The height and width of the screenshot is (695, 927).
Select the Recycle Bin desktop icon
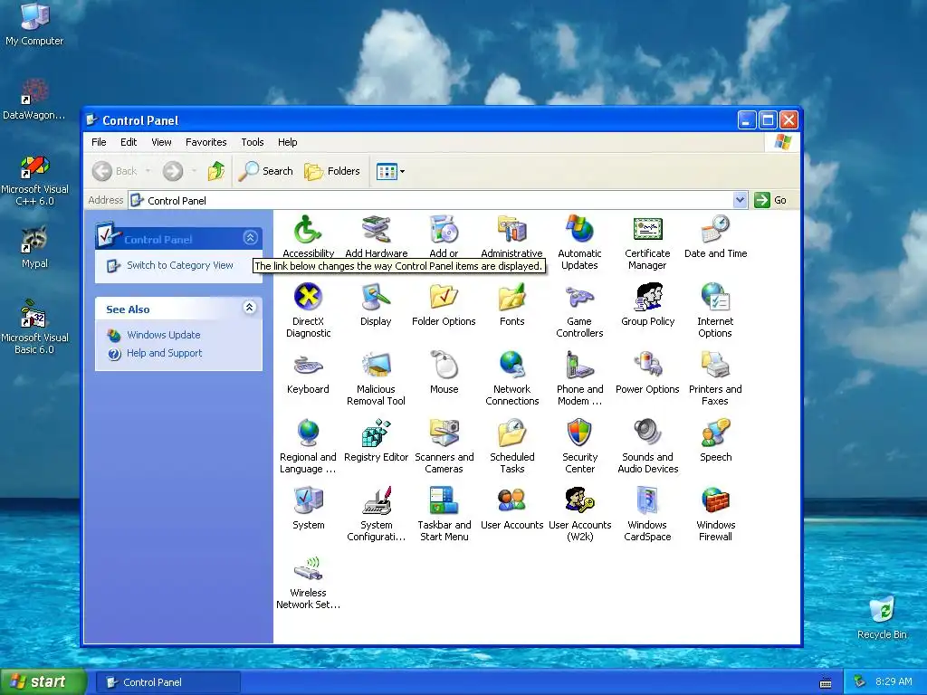(x=882, y=617)
